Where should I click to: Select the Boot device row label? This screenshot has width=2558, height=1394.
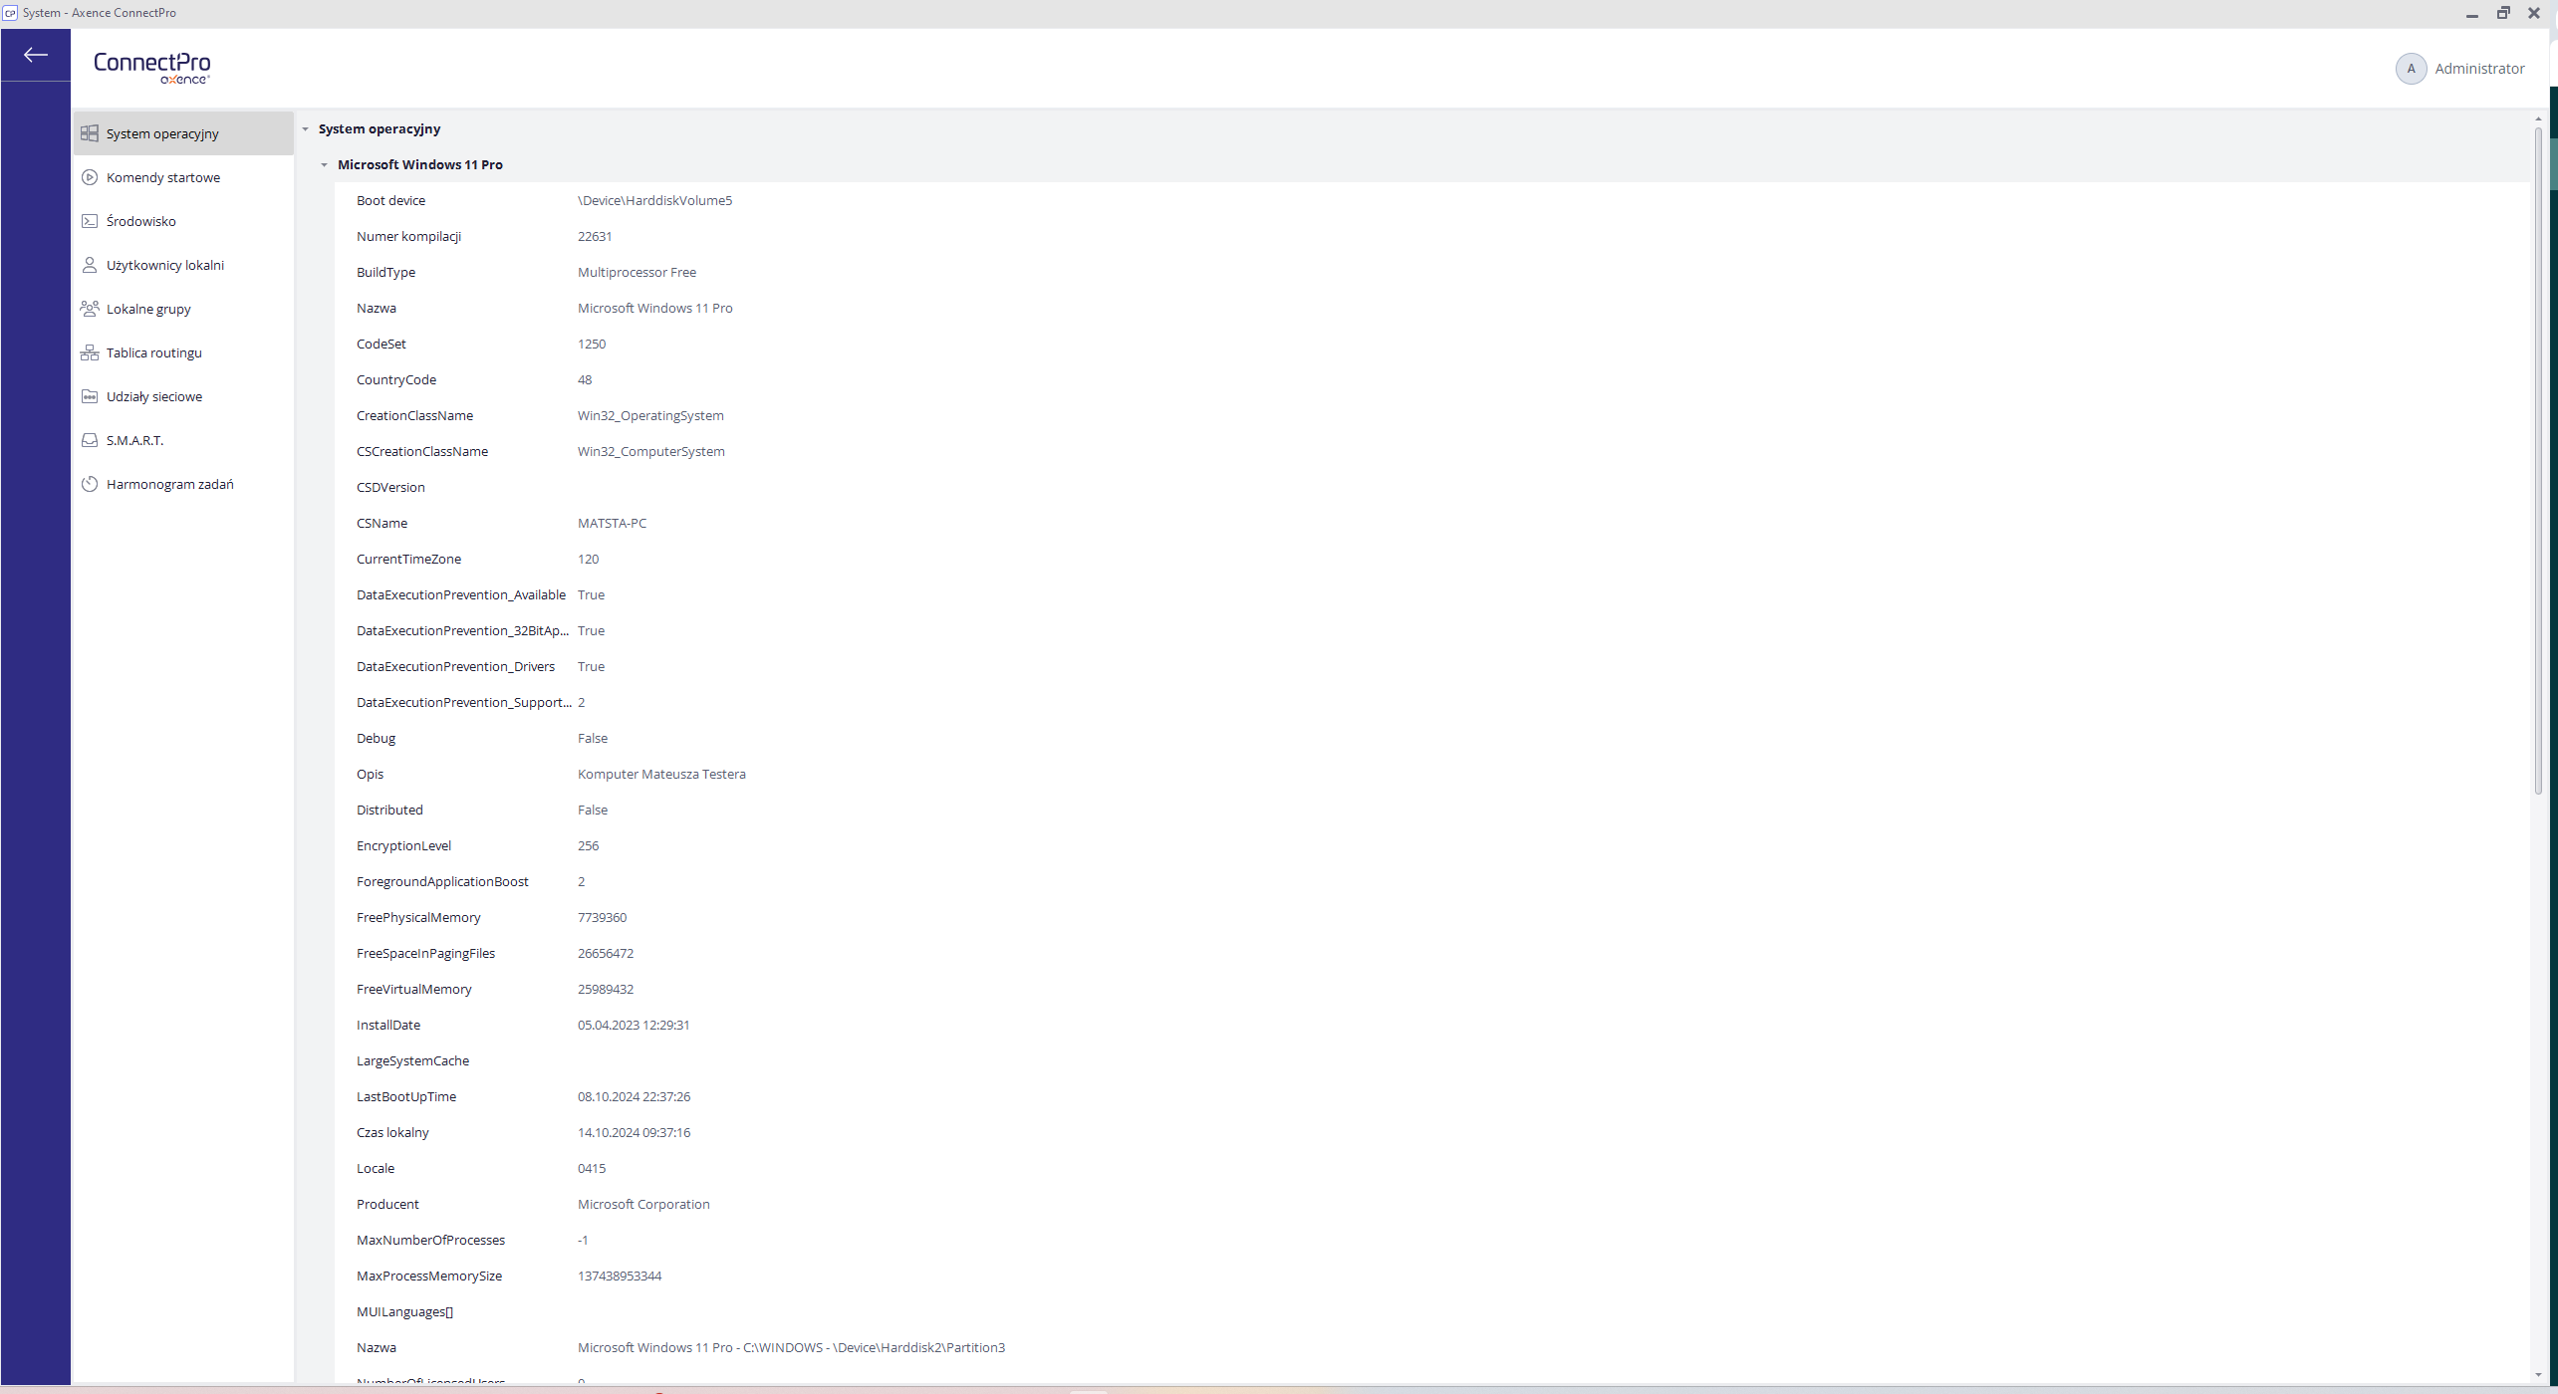[x=390, y=201]
